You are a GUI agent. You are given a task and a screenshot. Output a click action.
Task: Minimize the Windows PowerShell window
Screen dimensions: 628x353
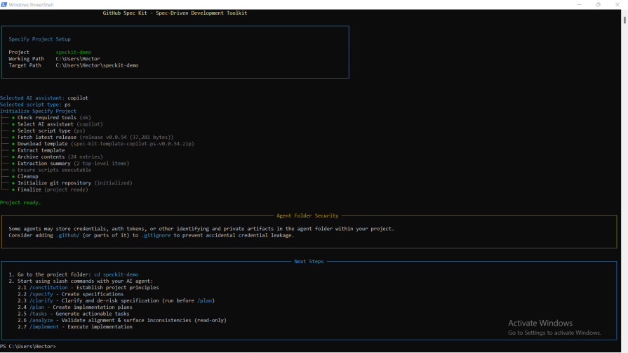click(x=578, y=4)
